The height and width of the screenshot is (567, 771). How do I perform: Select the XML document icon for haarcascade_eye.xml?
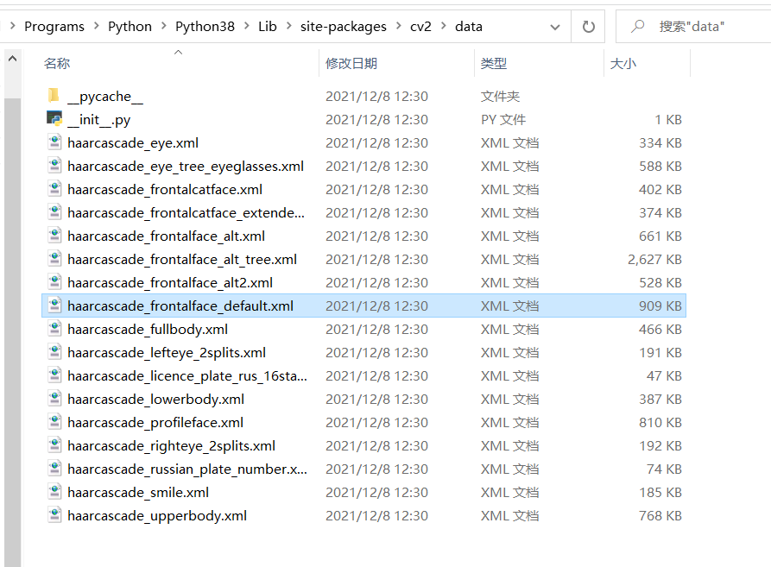54,142
